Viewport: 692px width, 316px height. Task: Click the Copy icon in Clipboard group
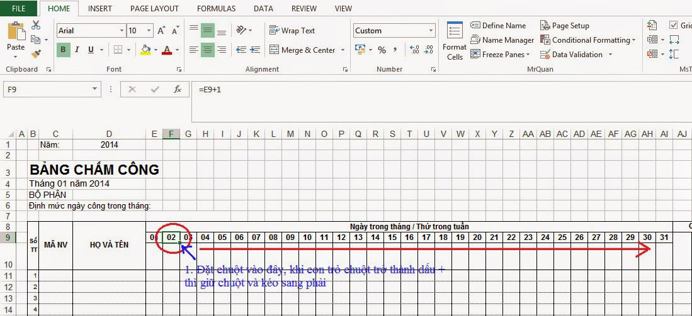coord(36,40)
